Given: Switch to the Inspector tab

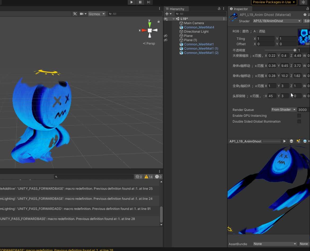Looking at the screenshot, I should 239,9.
